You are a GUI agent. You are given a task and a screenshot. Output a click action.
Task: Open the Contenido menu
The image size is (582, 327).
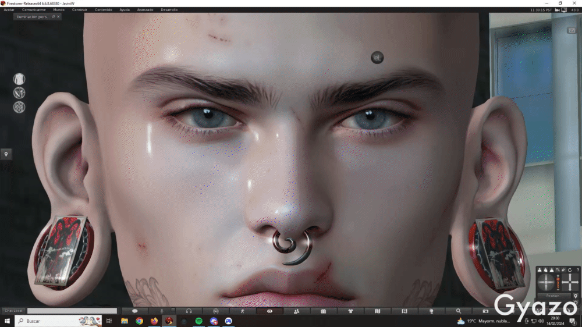pos(103,10)
